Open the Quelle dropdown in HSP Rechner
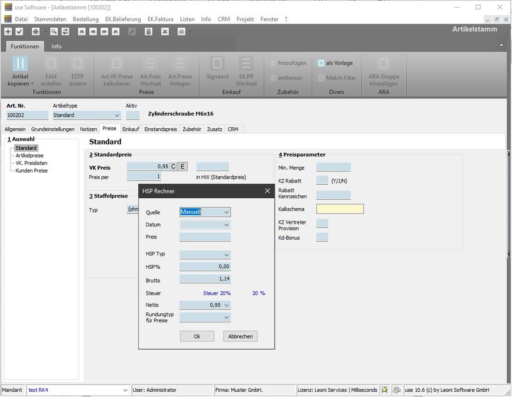This screenshot has height=397, width=512. click(x=227, y=212)
